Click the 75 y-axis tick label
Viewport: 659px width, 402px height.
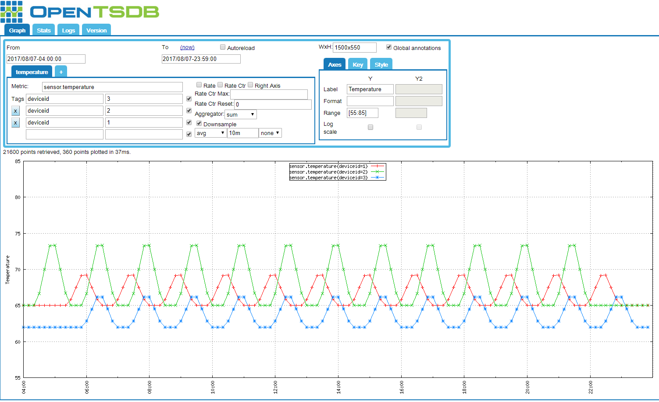click(18, 234)
